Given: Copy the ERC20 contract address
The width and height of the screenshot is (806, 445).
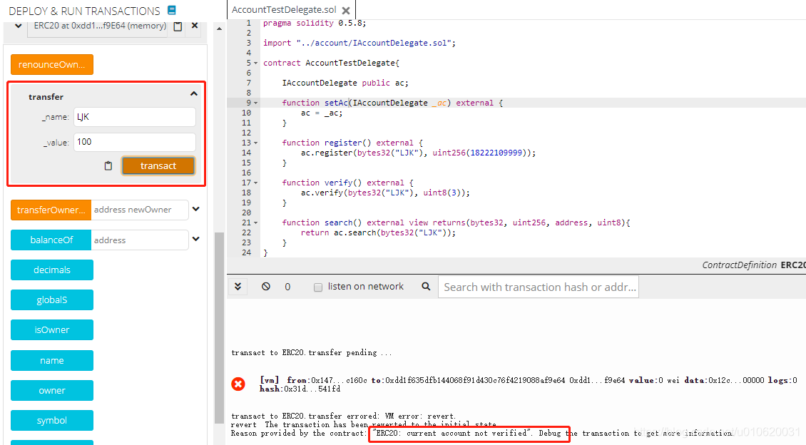Looking at the screenshot, I should pyautogui.click(x=178, y=26).
